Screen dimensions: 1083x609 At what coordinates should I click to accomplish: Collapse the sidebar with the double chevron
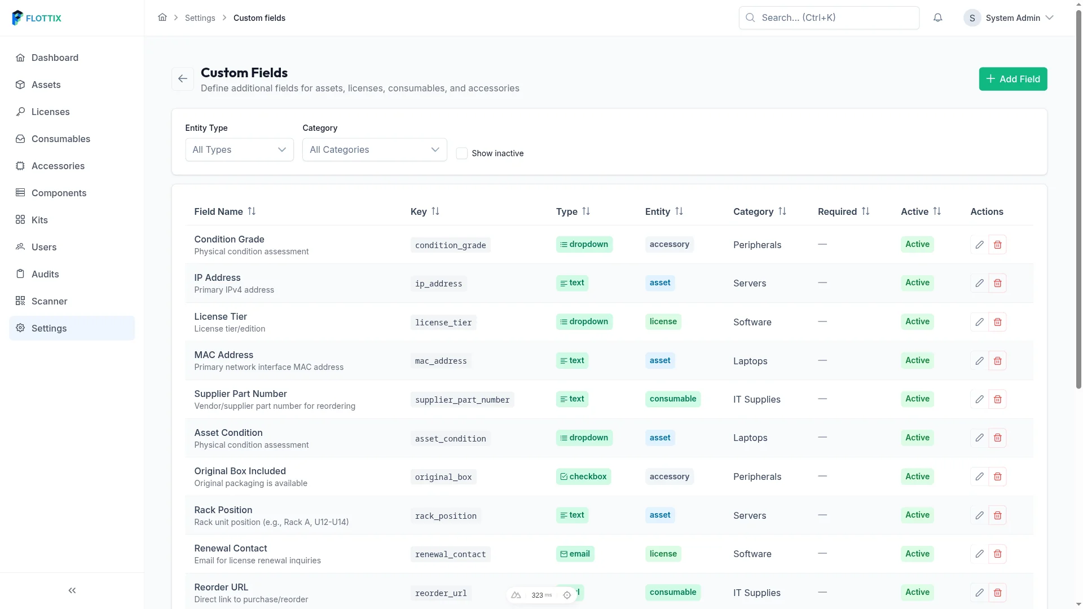[72, 590]
